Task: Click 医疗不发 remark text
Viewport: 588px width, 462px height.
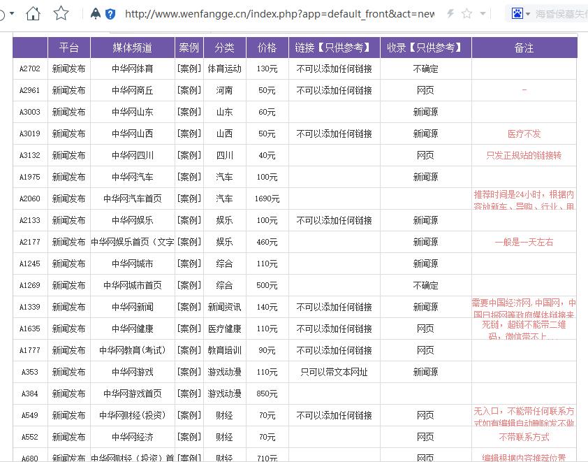Action: click(x=524, y=133)
